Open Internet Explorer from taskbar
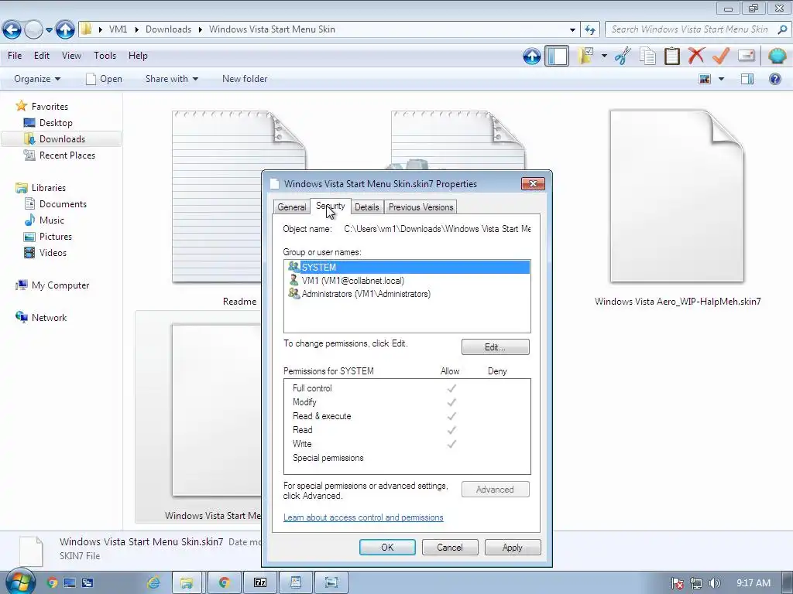Screen dimensions: 793x594 pyautogui.click(x=153, y=583)
